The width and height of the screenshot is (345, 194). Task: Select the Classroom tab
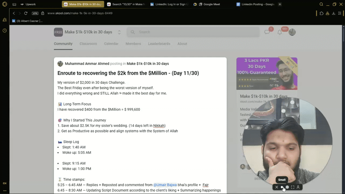click(88, 44)
